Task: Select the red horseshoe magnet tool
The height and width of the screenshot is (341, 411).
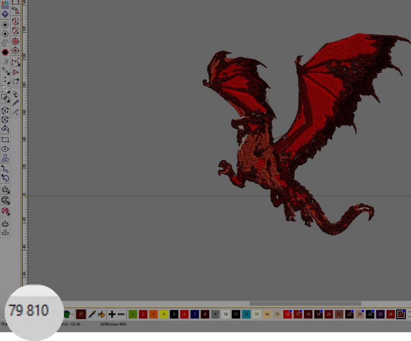Action: click(x=5, y=211)
